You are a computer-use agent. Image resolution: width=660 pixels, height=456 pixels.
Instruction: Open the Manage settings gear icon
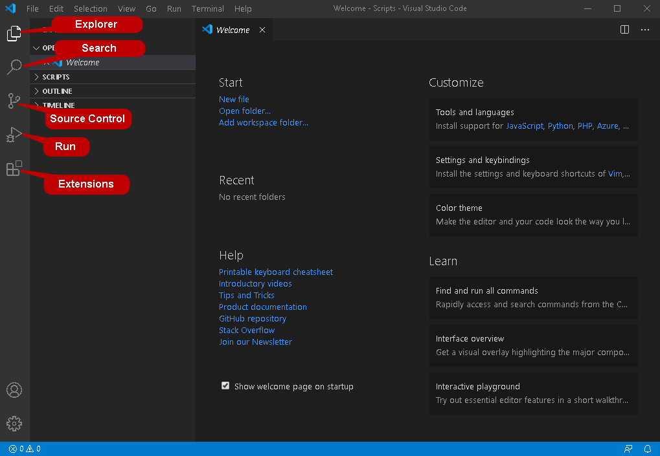14,423
